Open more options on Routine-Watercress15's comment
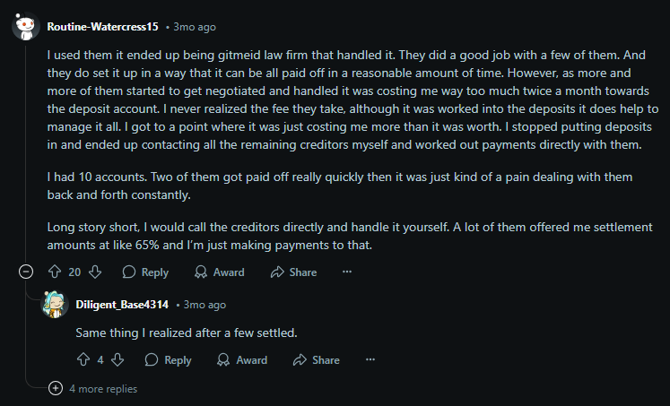The image size is (670, 406). tap(347, 272)
